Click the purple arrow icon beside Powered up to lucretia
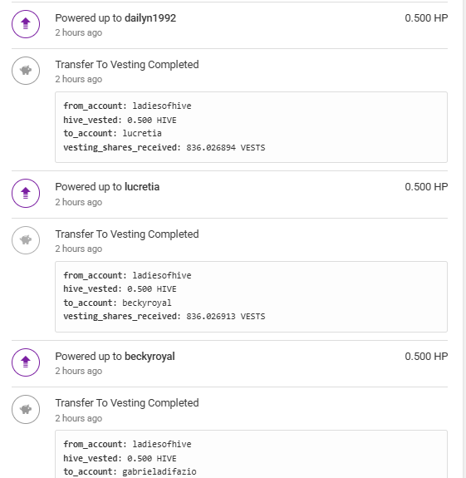Screen dimensions: 466x478 (x=26, y=193)
